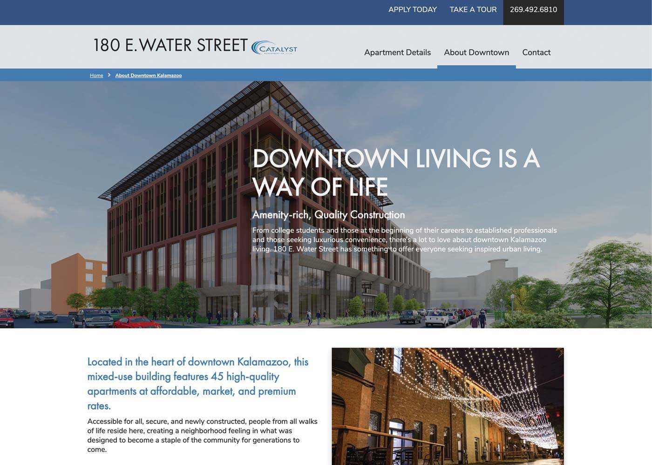Click the APPLY TODAY link
The width and height of the screenshot is (652, 465).
(412, 10)
